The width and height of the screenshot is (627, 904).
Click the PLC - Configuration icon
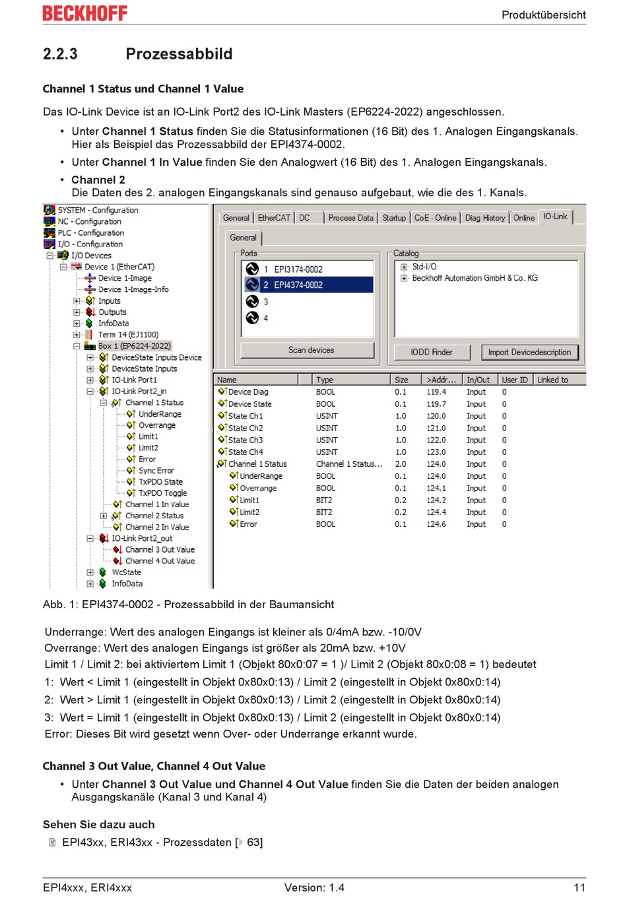(x=49, y=232)
